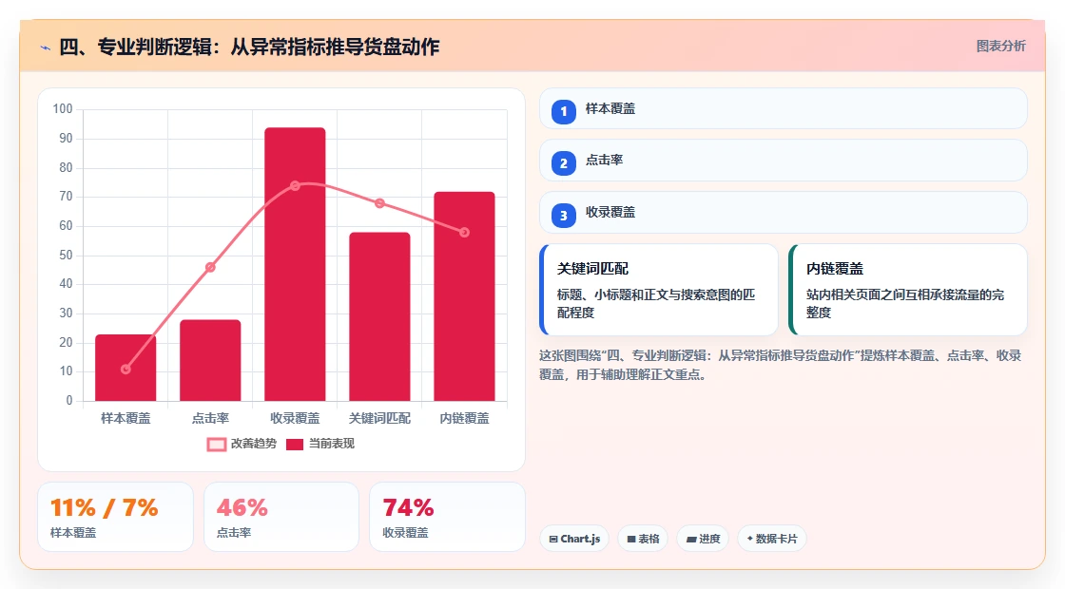Click the 点击率 bar in chart
Viewport: 1065px width, 589px height.
pos(210,360)
